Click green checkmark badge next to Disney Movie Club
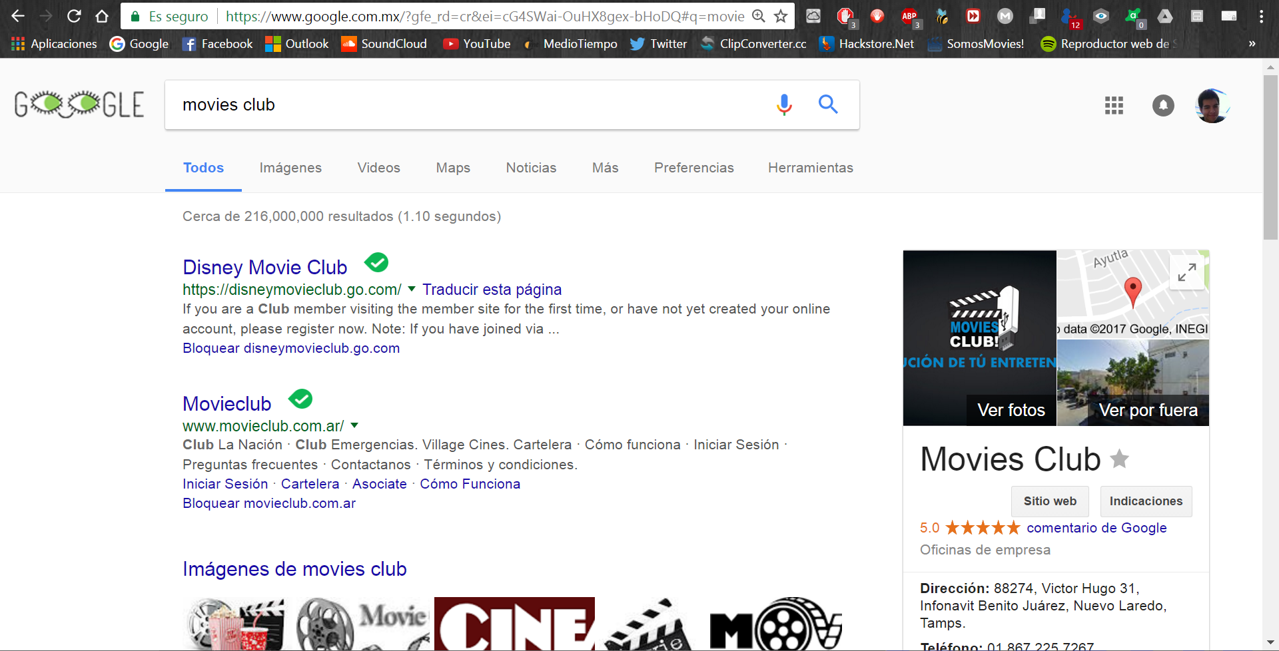The image size is (1279, 651). point(376,263)
